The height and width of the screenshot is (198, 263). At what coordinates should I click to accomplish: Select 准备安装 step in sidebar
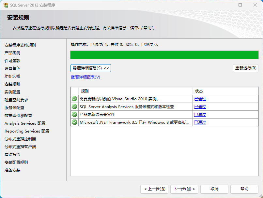(x=12, y=170)
